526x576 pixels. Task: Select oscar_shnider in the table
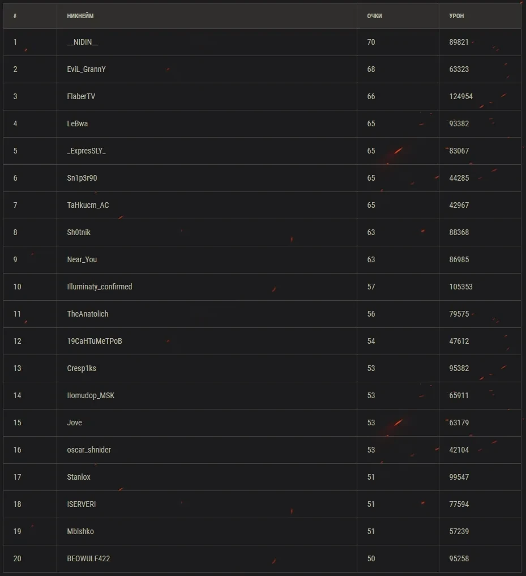(x=89, y=450)
